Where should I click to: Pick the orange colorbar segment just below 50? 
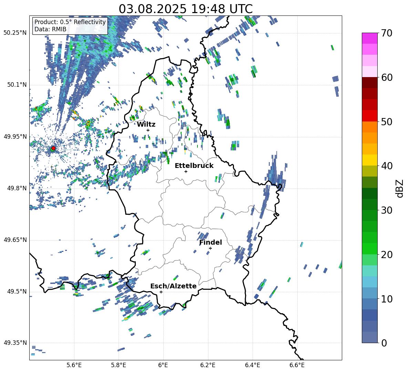coord(369,127)
